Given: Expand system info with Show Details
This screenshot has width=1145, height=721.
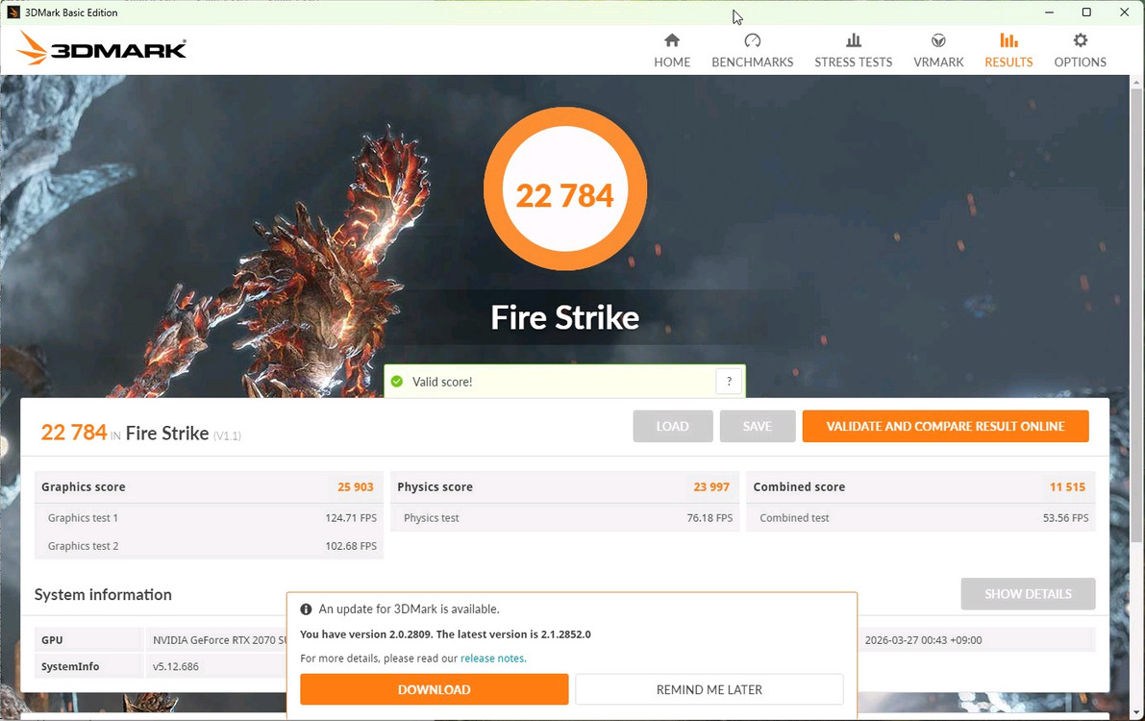Looking at the screenshot, I should [x=1028, y=594].
